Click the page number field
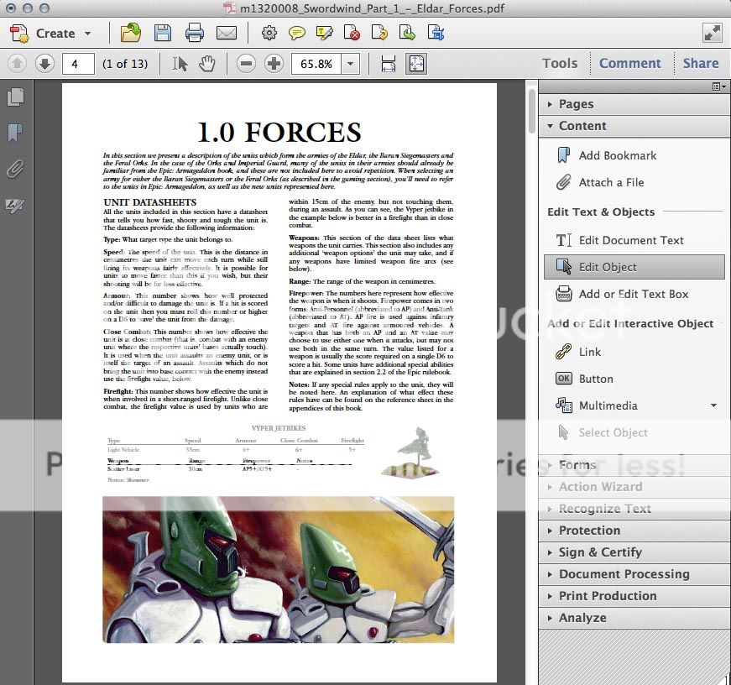 (x=78, y=64)
